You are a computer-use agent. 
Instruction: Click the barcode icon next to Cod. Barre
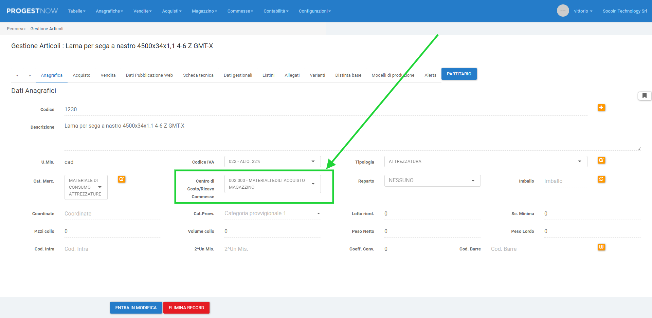click(601, 247)
